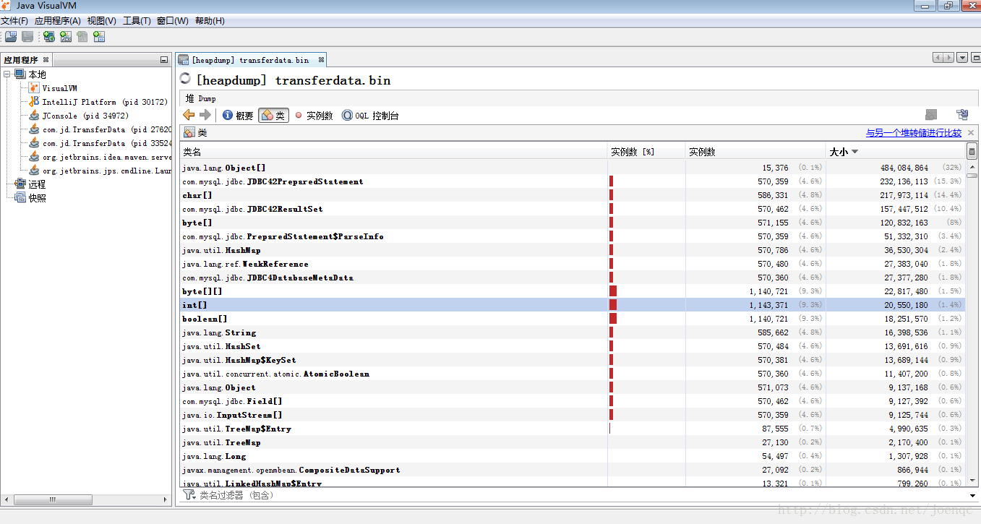
Task: Collapse the 本地 tree node
Action: [7, 74]
